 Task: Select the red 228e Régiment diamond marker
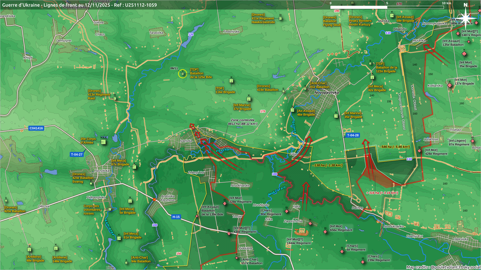point(225,203)
